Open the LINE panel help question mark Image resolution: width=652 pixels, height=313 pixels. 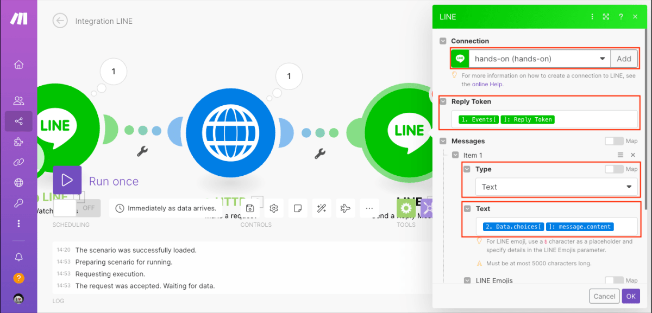point(621,17)
